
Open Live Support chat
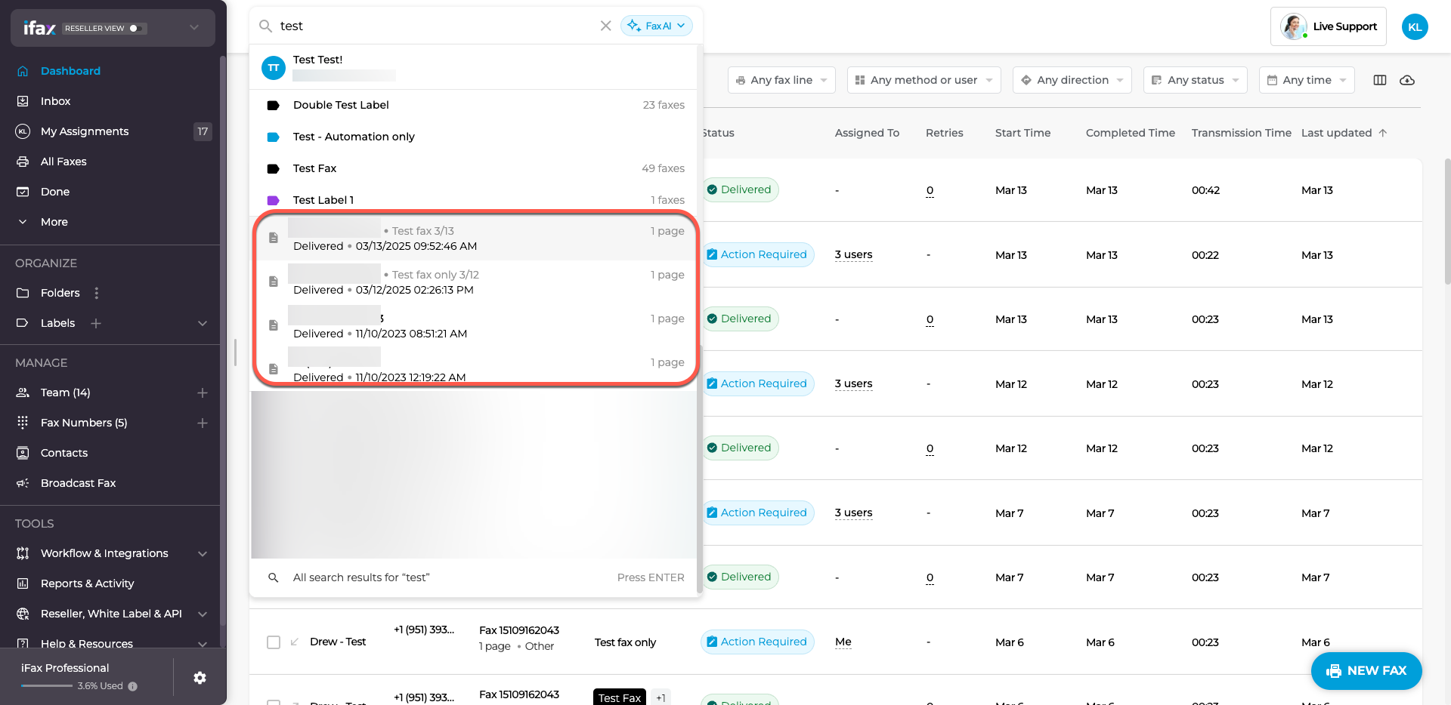(x=1329, y=26)
